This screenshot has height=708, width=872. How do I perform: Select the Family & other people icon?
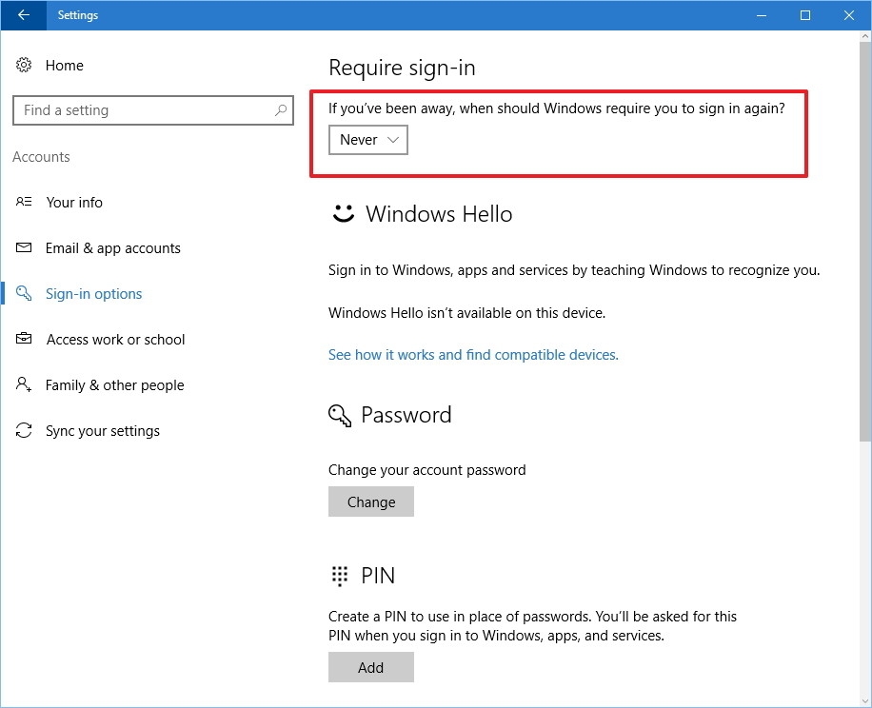coord(23,384)
